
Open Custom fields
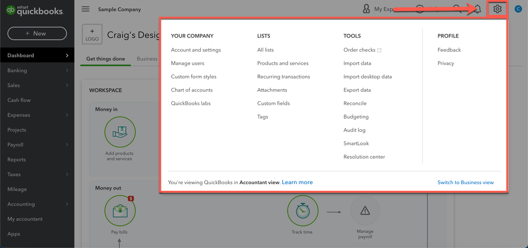(273, 103)
